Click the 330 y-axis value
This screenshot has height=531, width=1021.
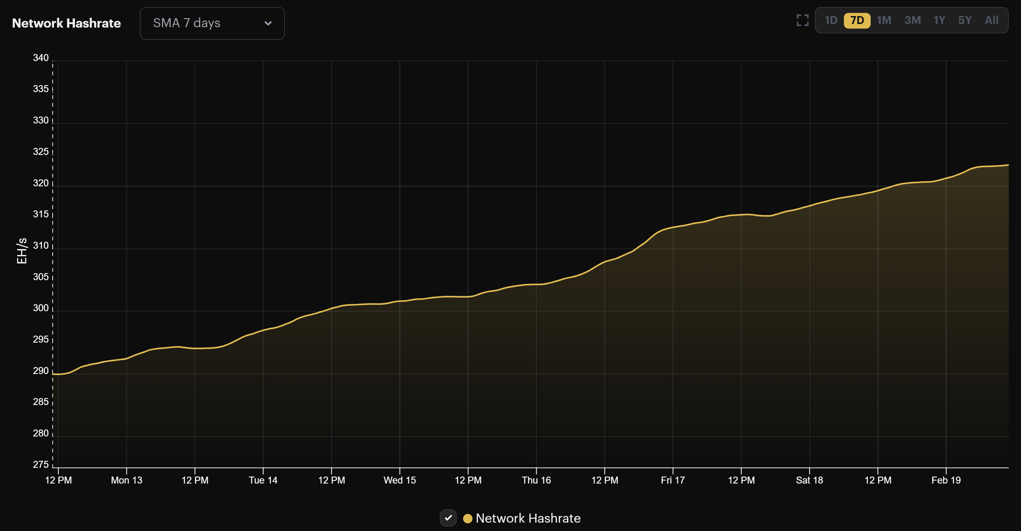40,121
